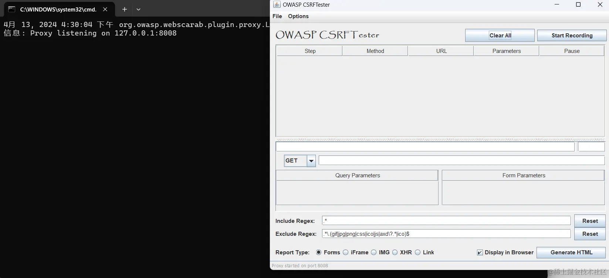Select the Link report type
The width and height of the screenshot is (609, 278).
418,252
